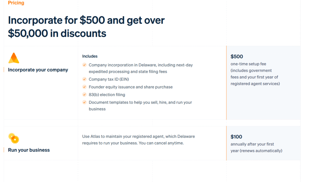
Task: Click the $500 price text
Action: coord(237,57)
